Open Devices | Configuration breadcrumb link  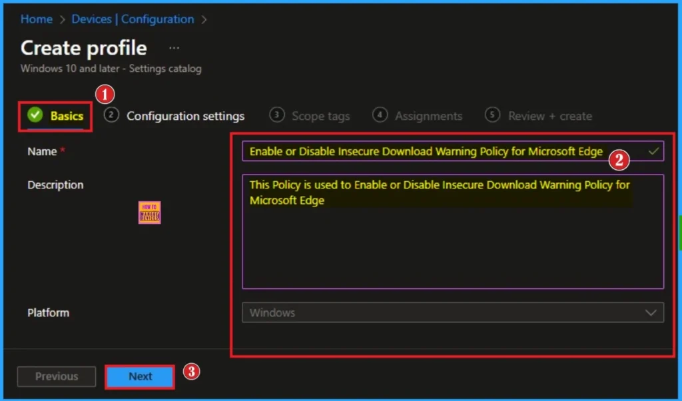pos(133,19)
